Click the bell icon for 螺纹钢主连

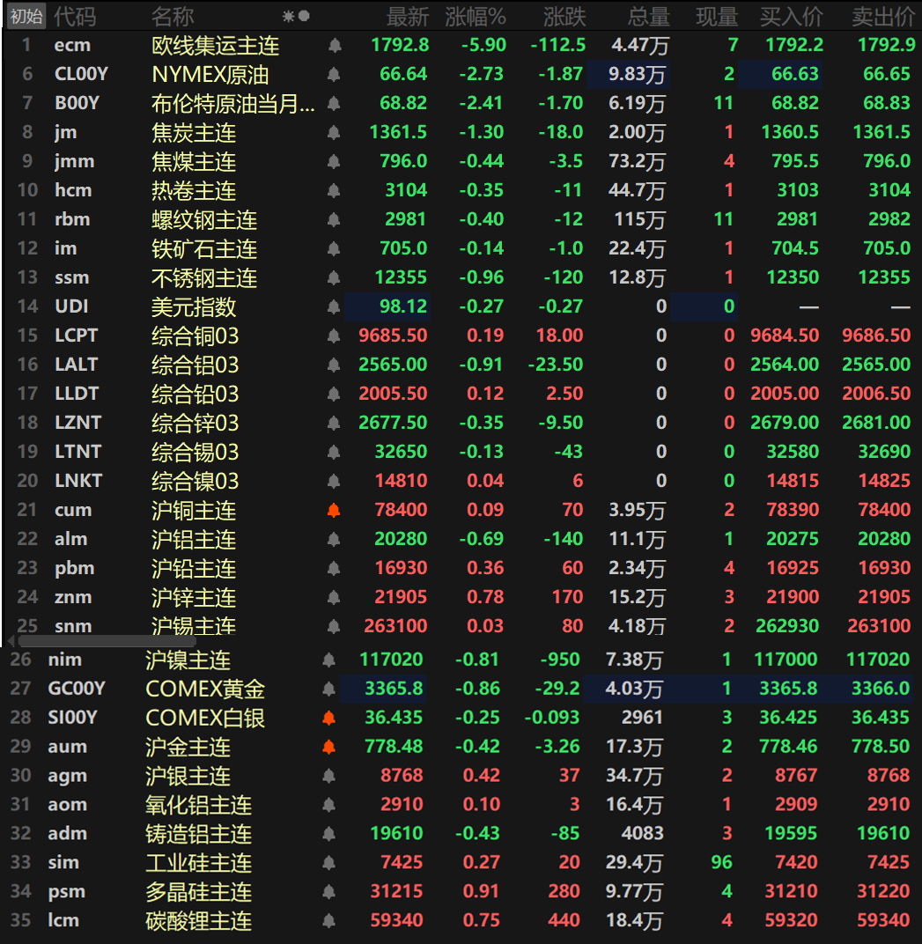click(x=334, y=220)
